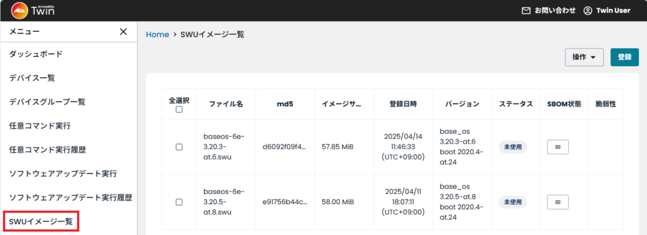Open SBOM status icon for baseos-6e-3.20.5-at.8.swu
Image resolution: width=647 pixels, height=235 pixels.
[x=557, y=202]
